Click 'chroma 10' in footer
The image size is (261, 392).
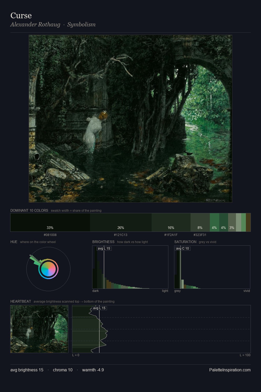click(63, 370)
